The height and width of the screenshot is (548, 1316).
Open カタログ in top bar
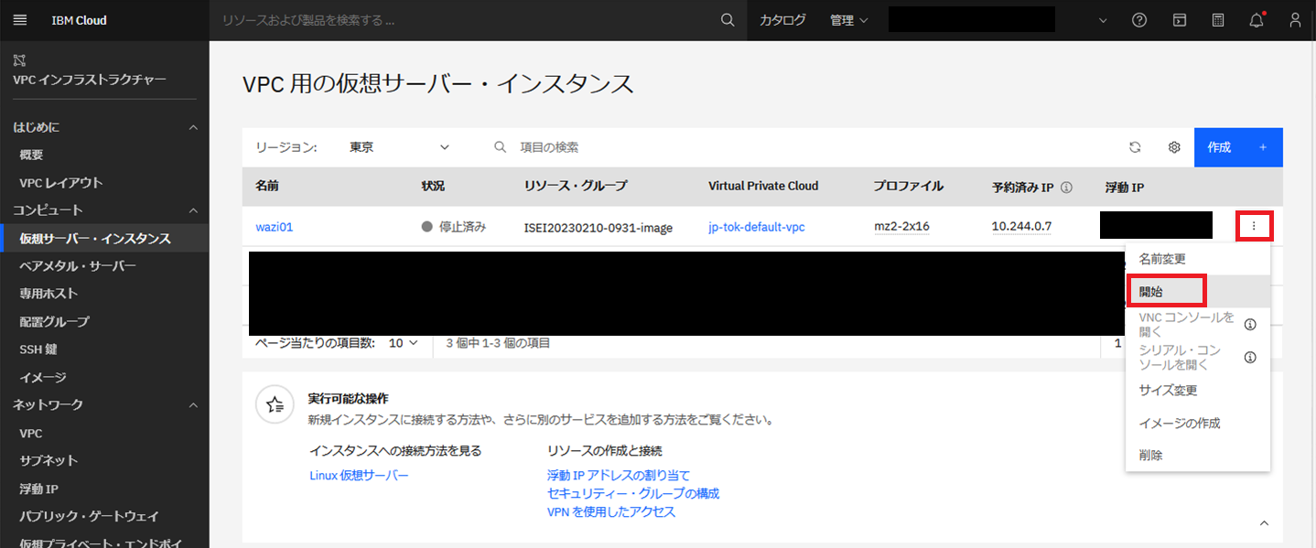782,20
